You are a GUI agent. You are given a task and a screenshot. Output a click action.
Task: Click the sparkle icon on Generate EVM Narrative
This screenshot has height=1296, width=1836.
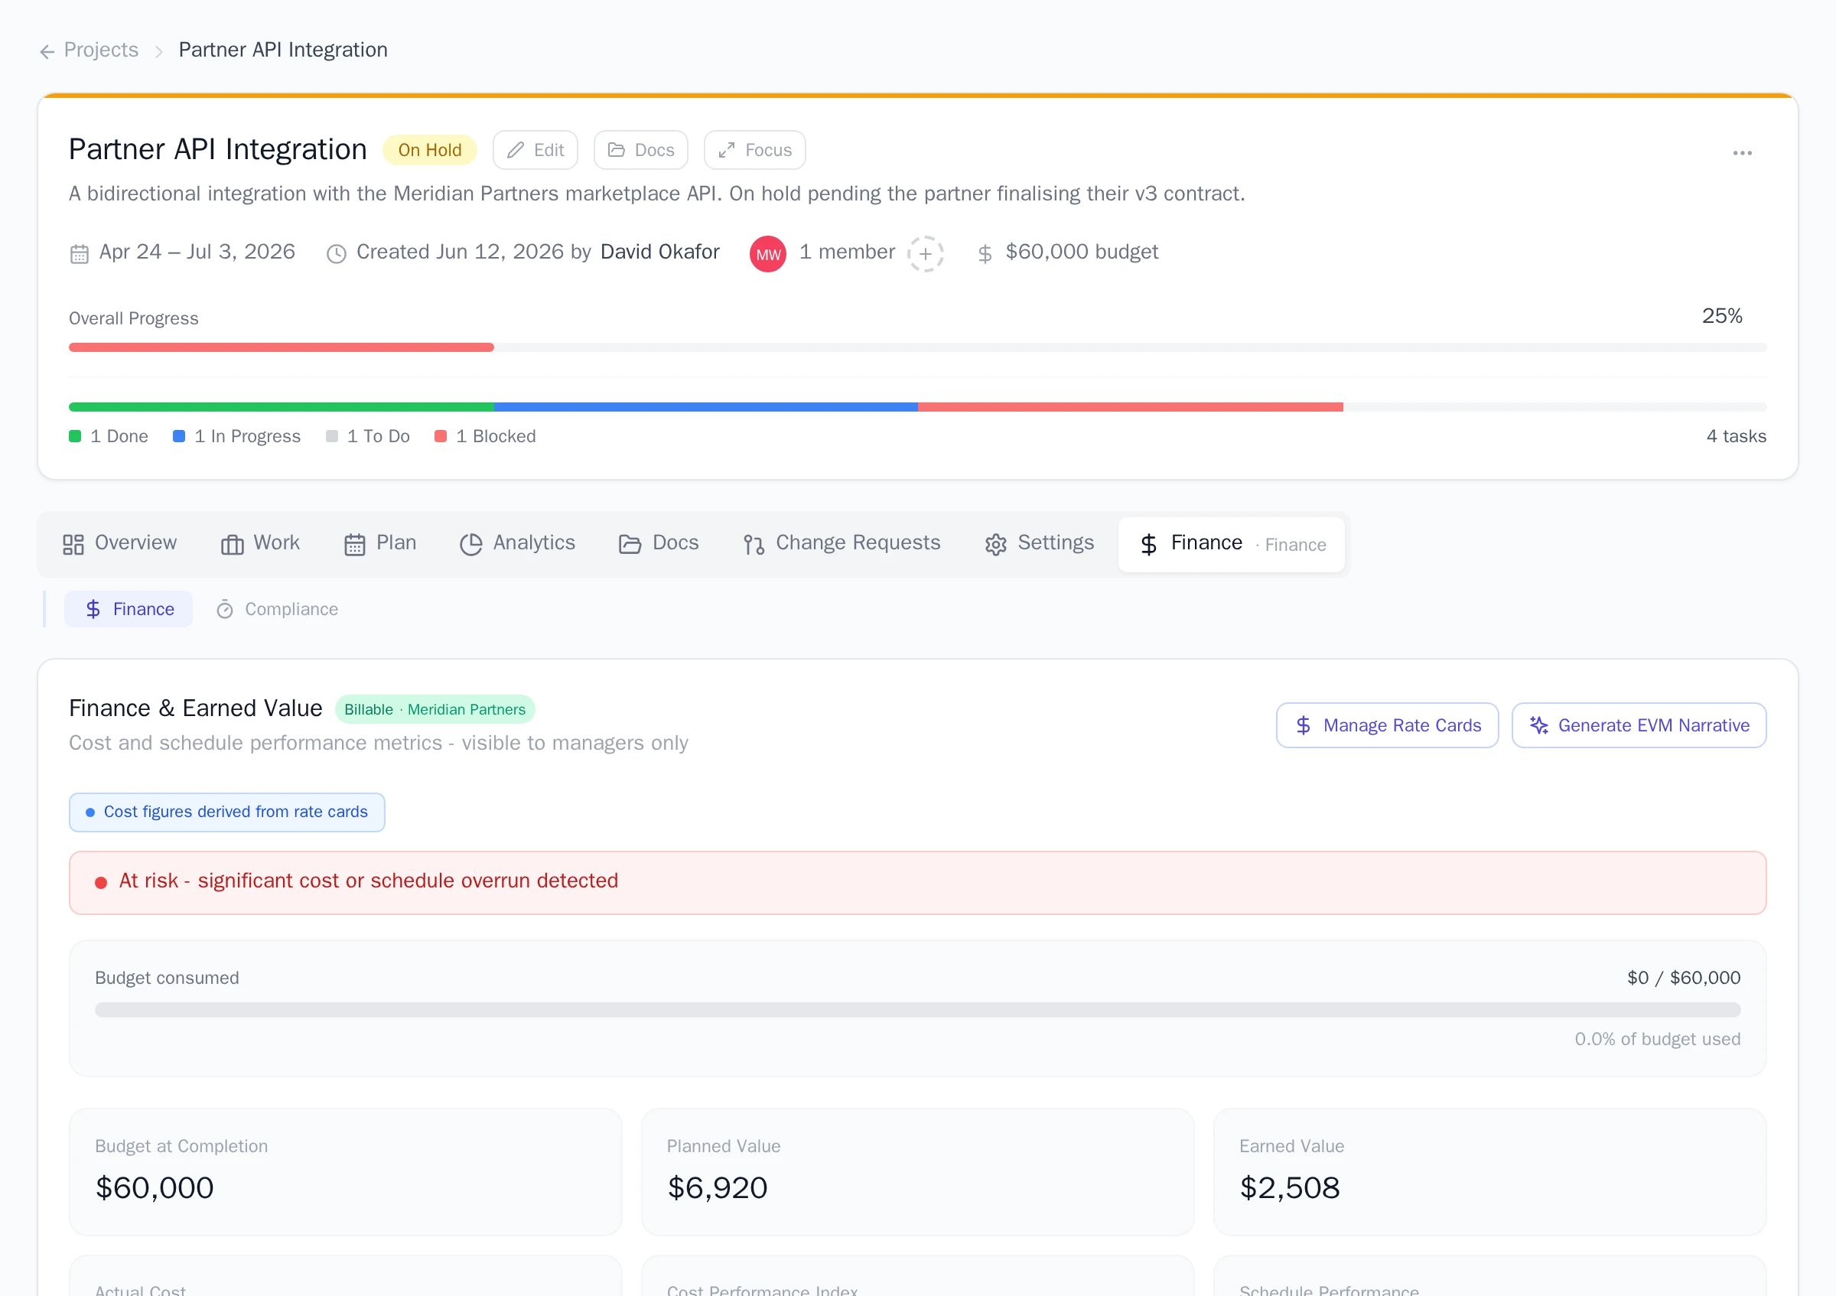pyautogui.click(x=1539, y=726)
